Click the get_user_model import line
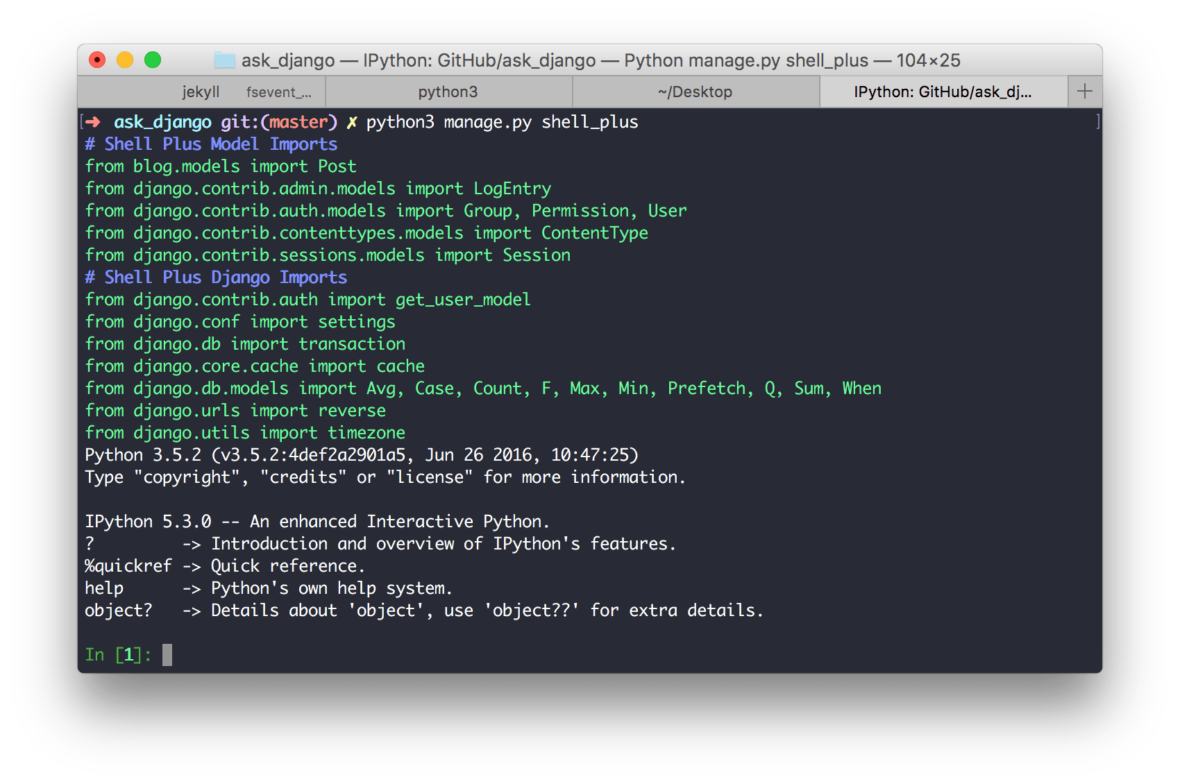1180x784 pixels. [x=307, y=299]
